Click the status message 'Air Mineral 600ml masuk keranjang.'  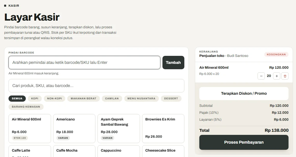pos(34,73)
